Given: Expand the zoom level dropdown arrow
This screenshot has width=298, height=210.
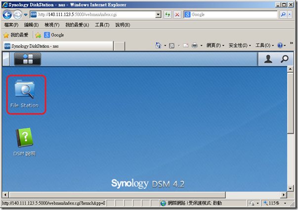Looking at the screenshot, I should coord(285,204).
